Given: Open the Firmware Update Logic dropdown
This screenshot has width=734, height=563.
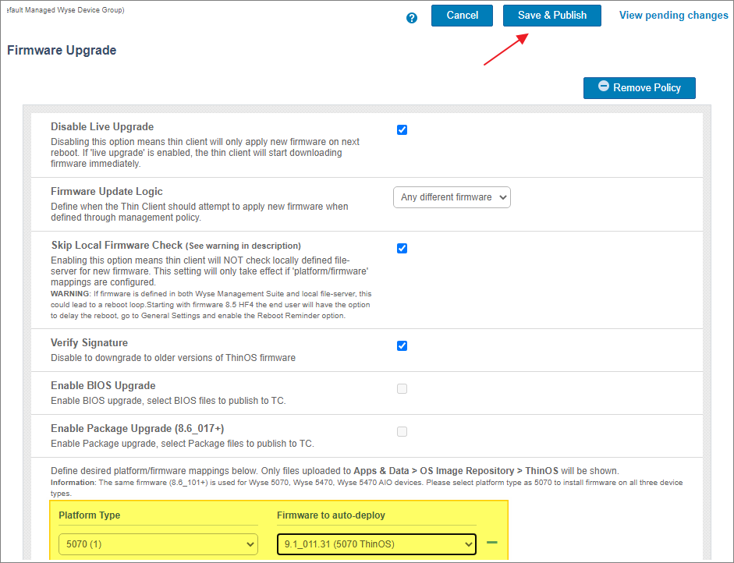Looking at the screenshot, I should [x=452, y=197].
